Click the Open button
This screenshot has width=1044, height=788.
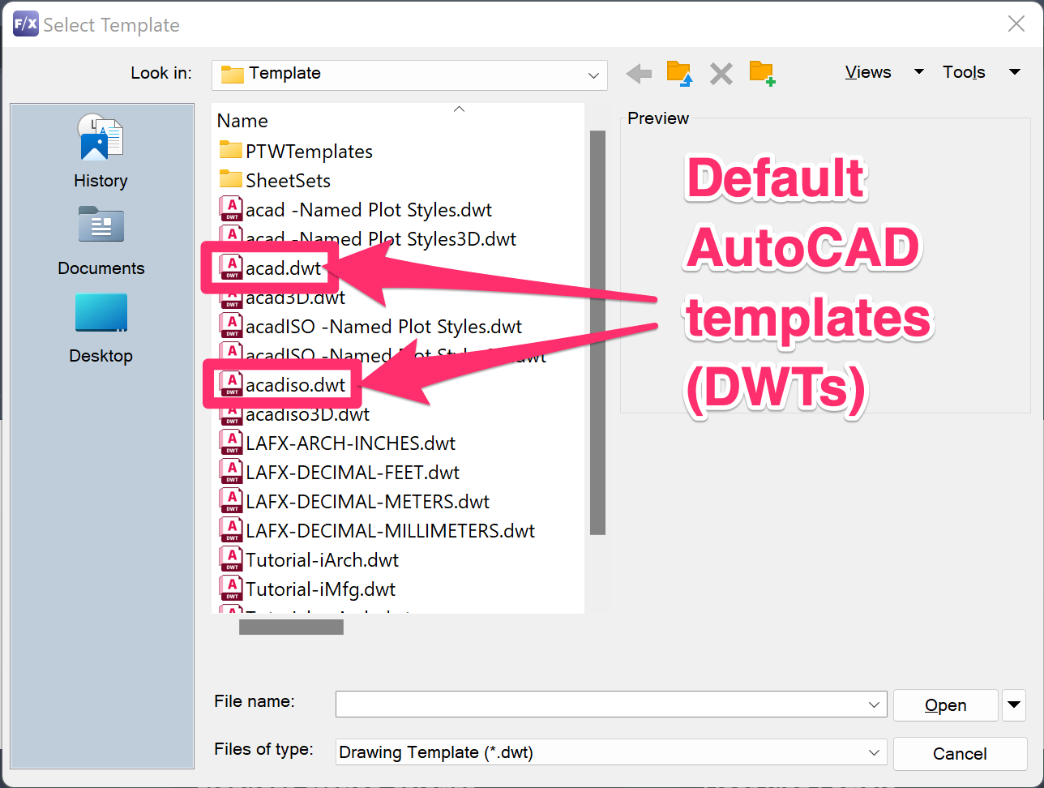pos(945,704)
